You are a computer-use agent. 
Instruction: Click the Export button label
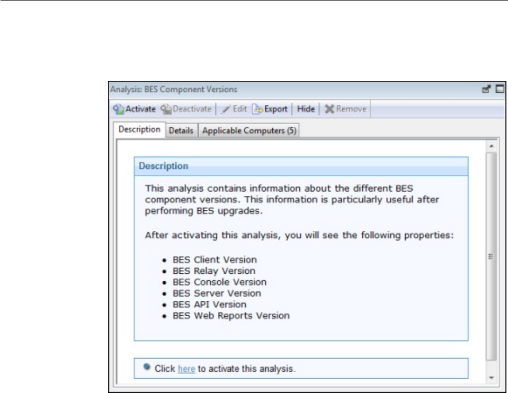(276, 109)
